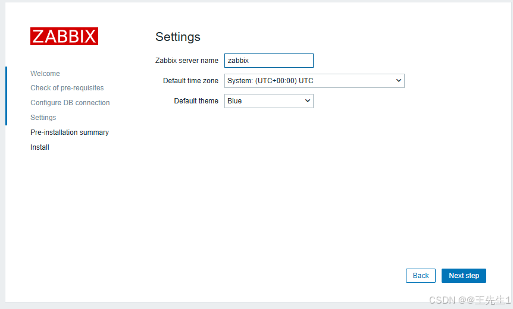Go back with the Back button
Screen dimensions: 513x309
(420, 276)
